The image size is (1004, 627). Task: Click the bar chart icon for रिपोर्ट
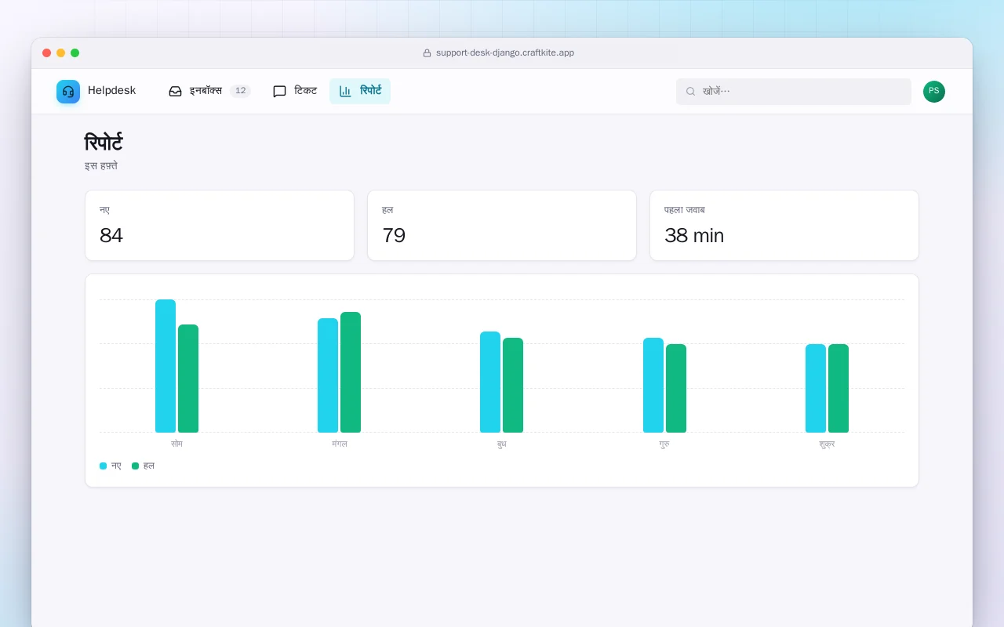(345, 92)
